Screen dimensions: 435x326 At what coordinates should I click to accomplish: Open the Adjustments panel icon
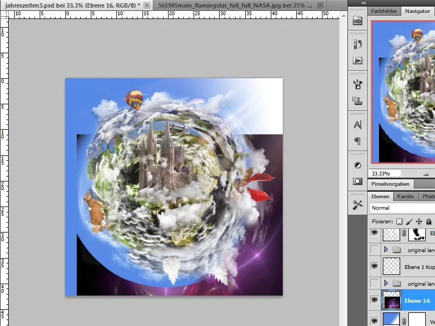[x=357, y=165]
